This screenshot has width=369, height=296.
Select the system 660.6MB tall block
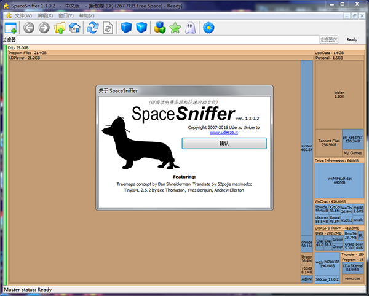(307, 147)
